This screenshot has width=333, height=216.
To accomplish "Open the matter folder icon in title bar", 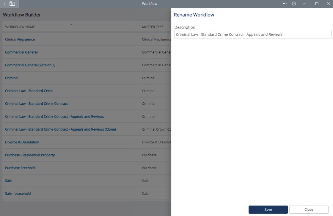I will pos(12,4).
